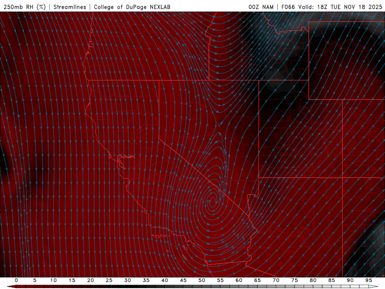Click the '20' color scale label
This screenshot has width=385, height=289.
(x=90, y=280)
